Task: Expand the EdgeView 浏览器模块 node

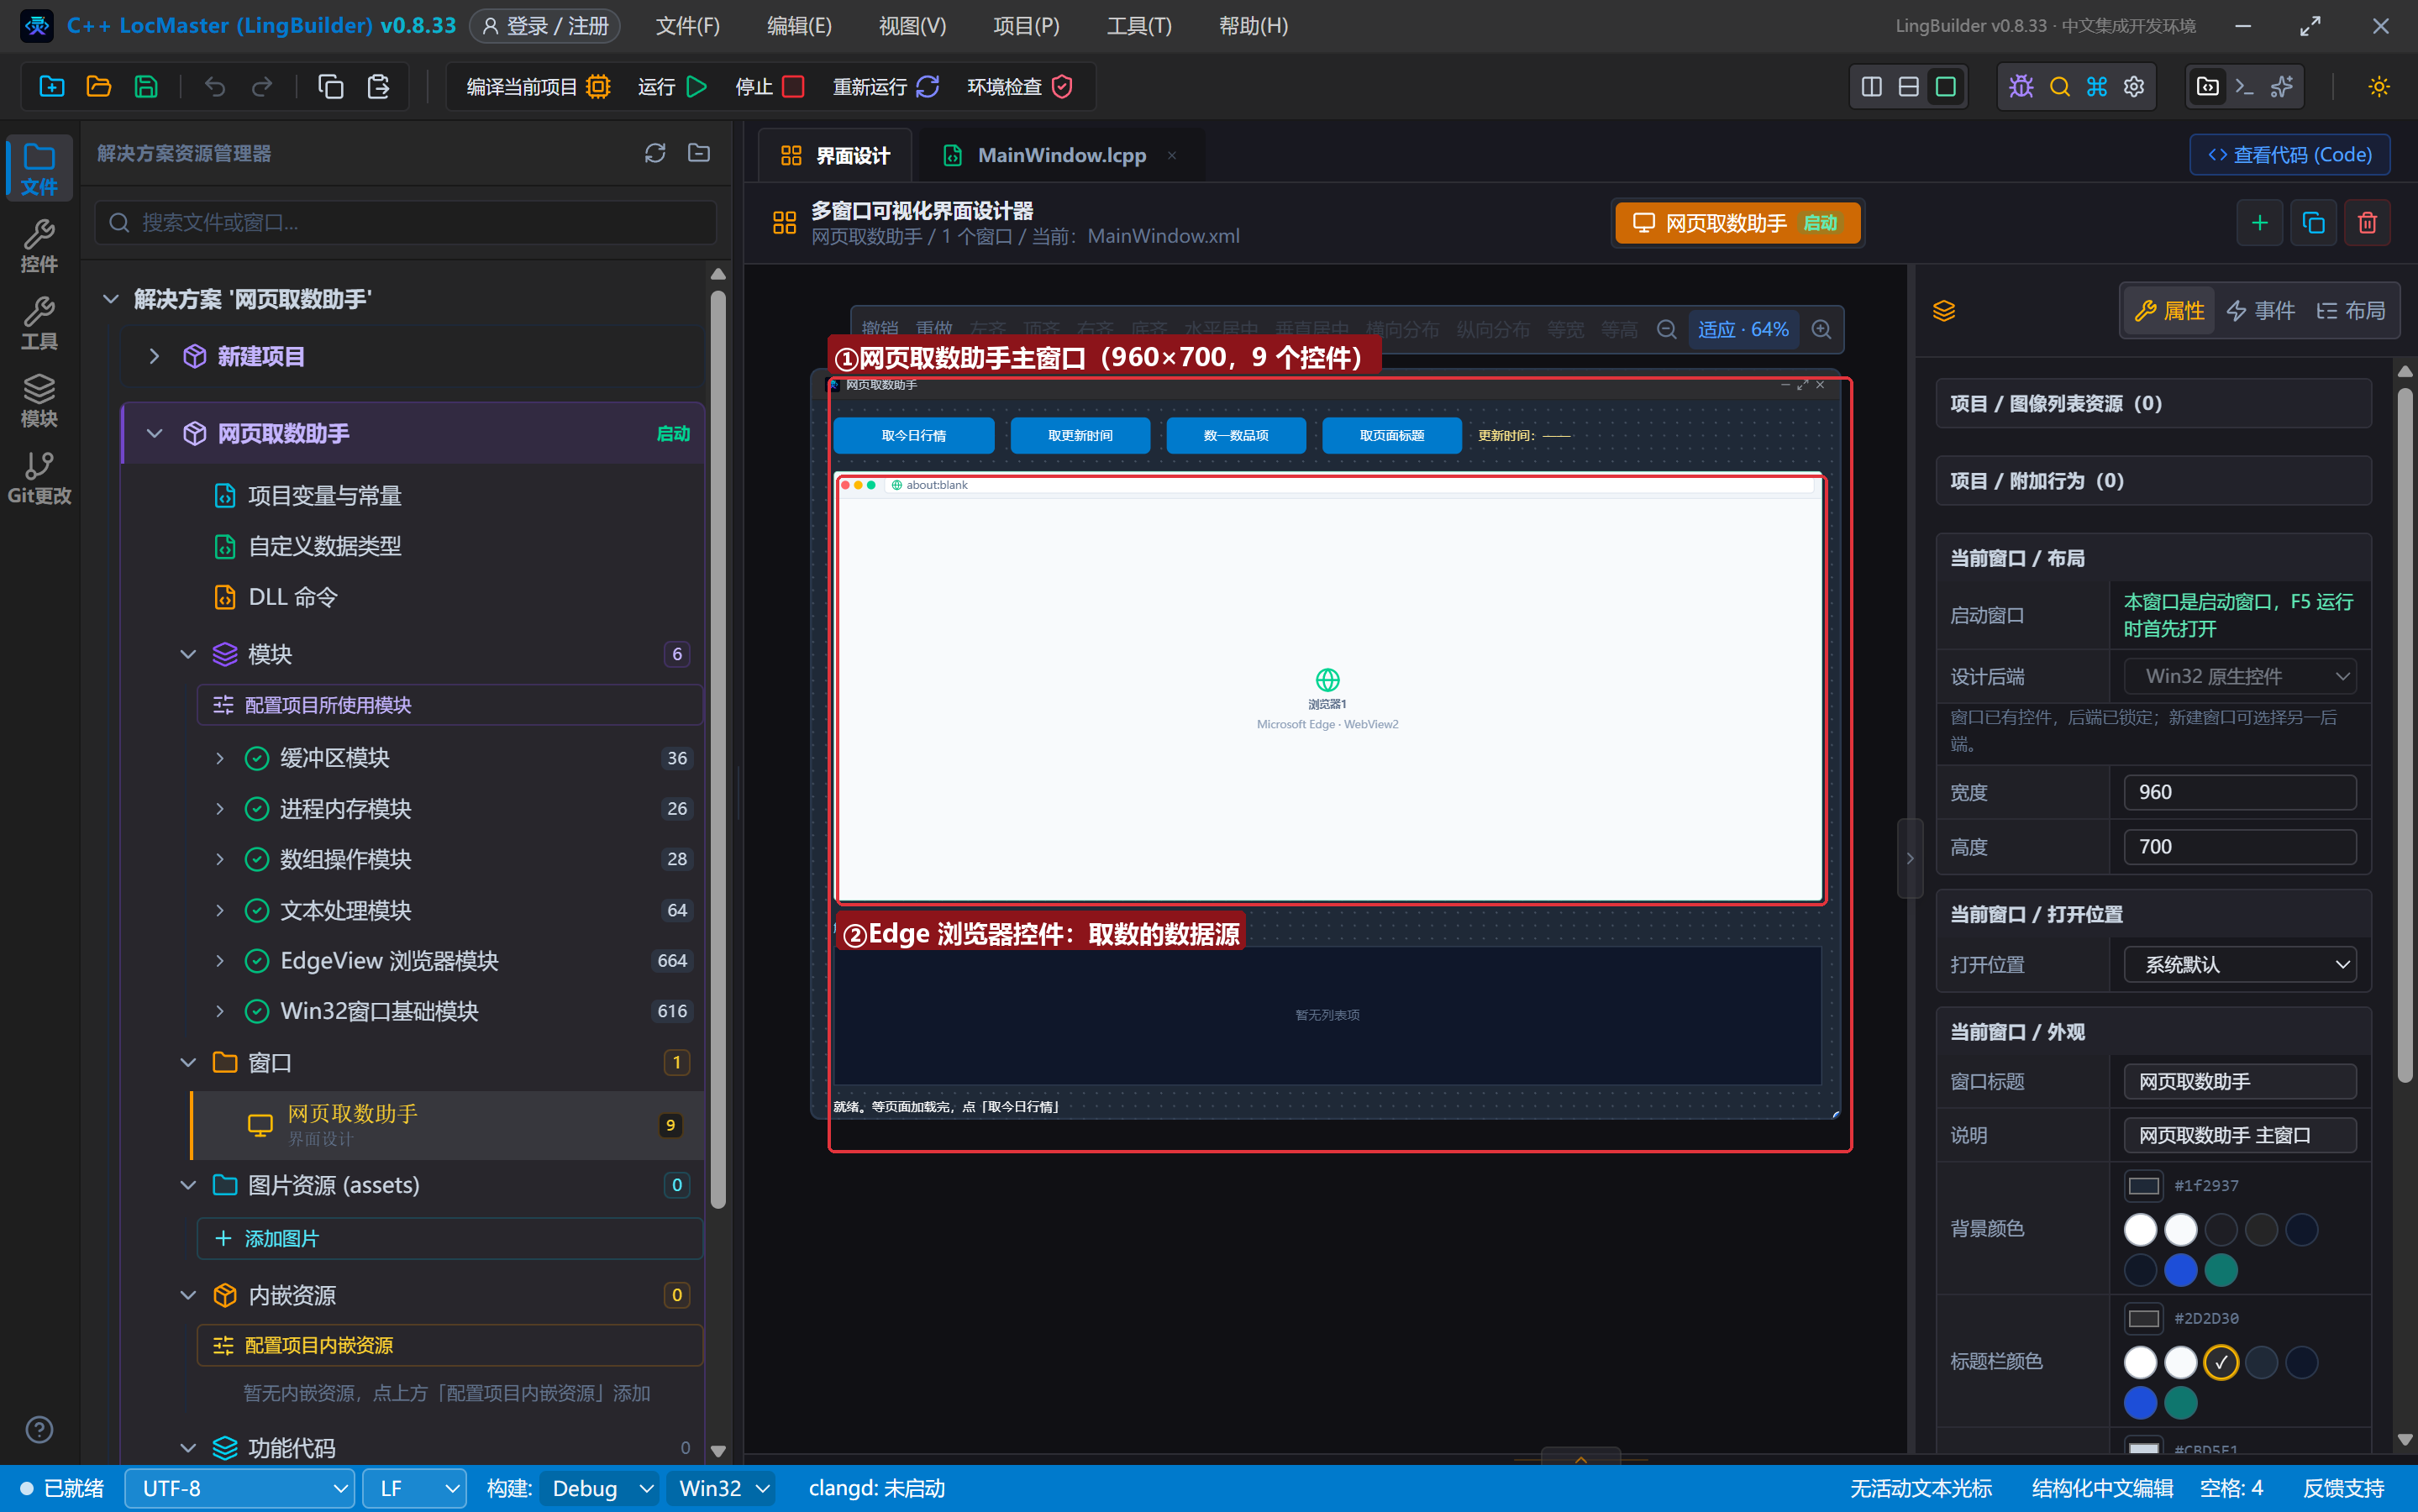Action: (x=219, y=961)
